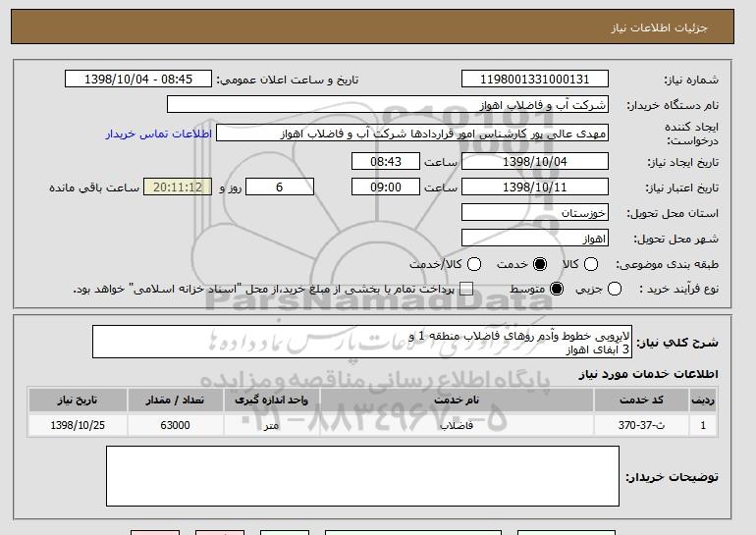The image size is (756, 535).
Task: Choose the متوسط purchase type radio
Action: pyautogui.click(x=557, y=290)
